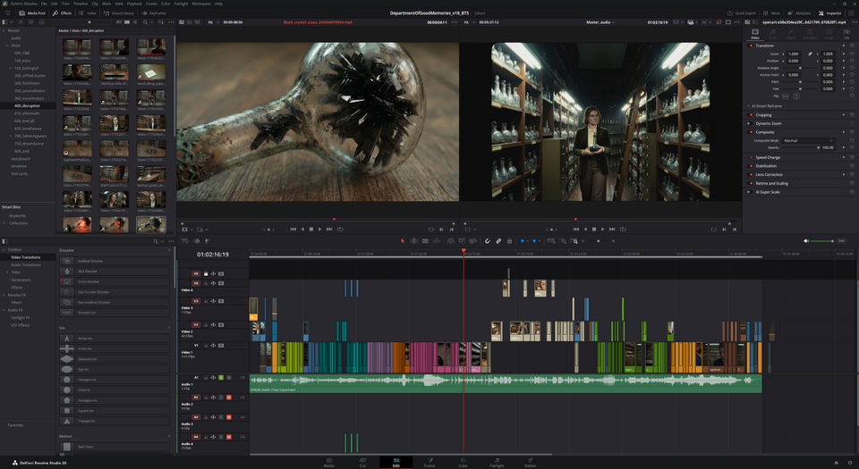The height and width of the screenshot is (469, 859).
Task: Stop playback in the timeline viewer
Action: (594, 230)
